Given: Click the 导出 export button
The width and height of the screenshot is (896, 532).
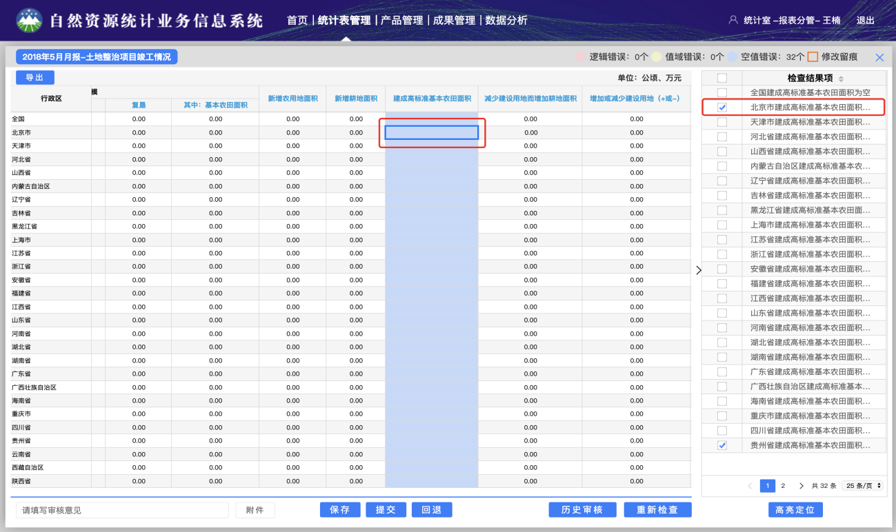Looking at the screenshot, I should (34, 78).
